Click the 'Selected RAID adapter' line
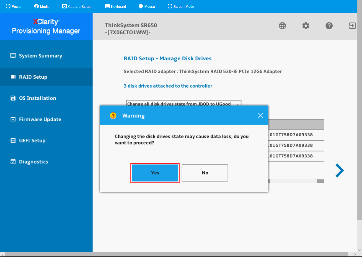The height and width of the screenshot is (257, 362). (x=203, y=71)
